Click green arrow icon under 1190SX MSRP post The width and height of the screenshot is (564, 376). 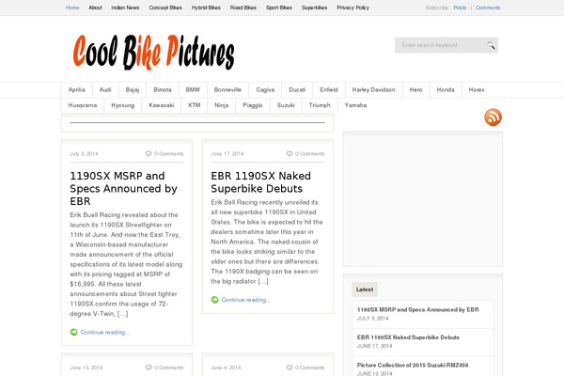click(73, 332)
